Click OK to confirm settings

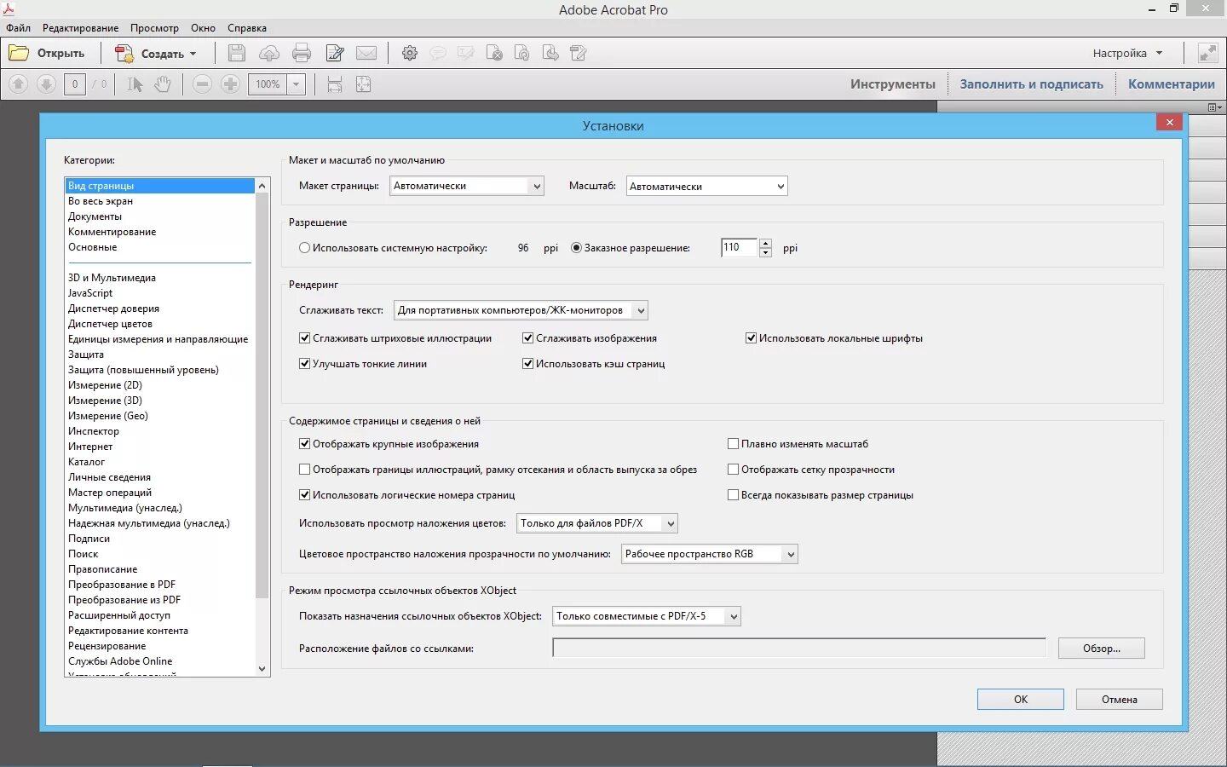click(1021, 699)
